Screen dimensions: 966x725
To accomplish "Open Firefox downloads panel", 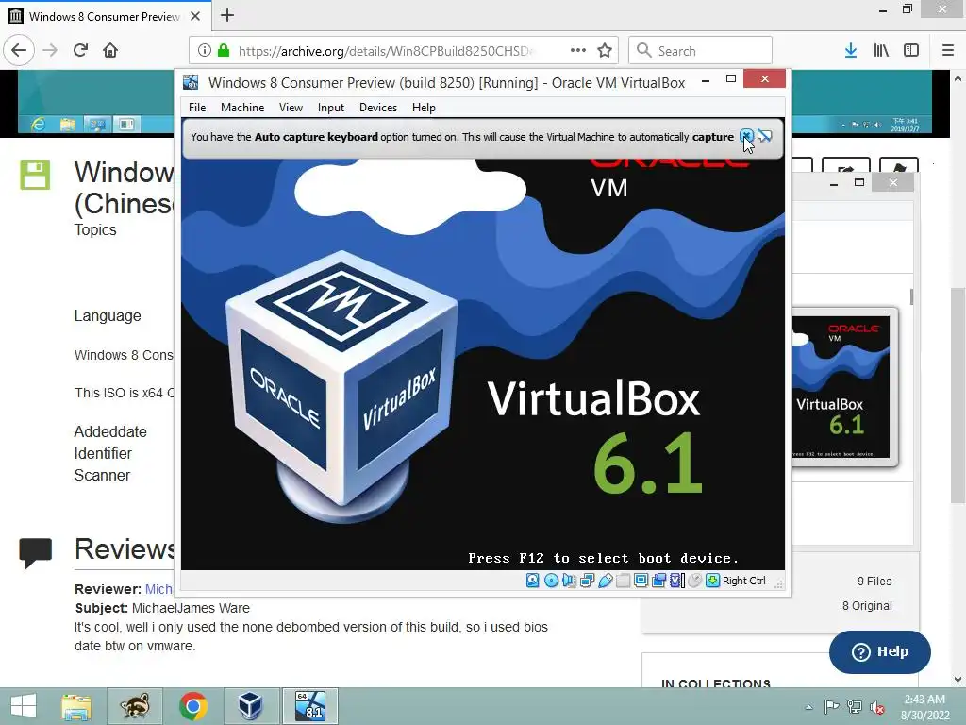I will (851, 50).
